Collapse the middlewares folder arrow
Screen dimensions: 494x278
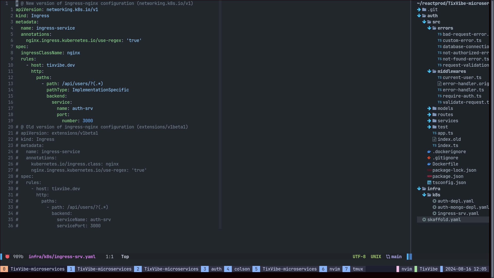429,71
